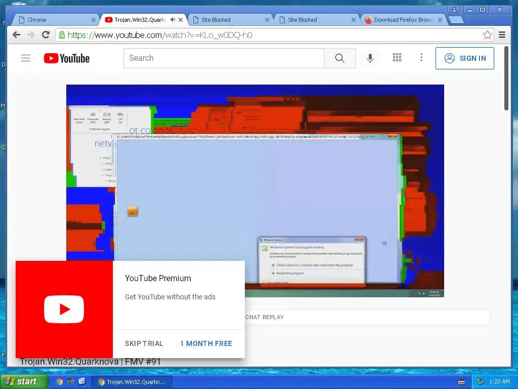
Task: Switch to the first Site Blocked tab
Action: coord(230,20)
